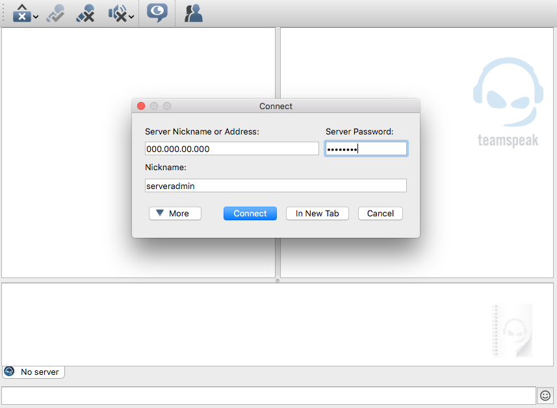The image size is (557, 408).
Task: Click the In New Tab button
Action: (317, 213)
